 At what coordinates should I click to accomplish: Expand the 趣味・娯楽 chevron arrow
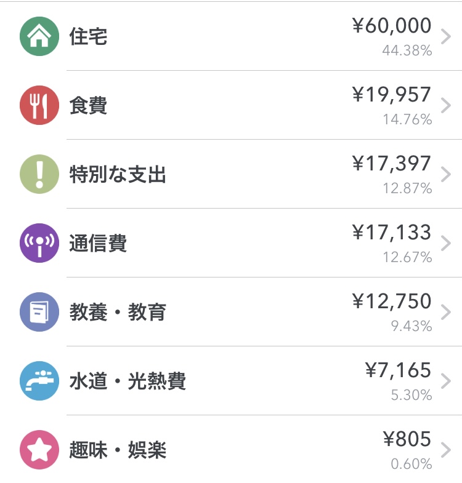446,450
